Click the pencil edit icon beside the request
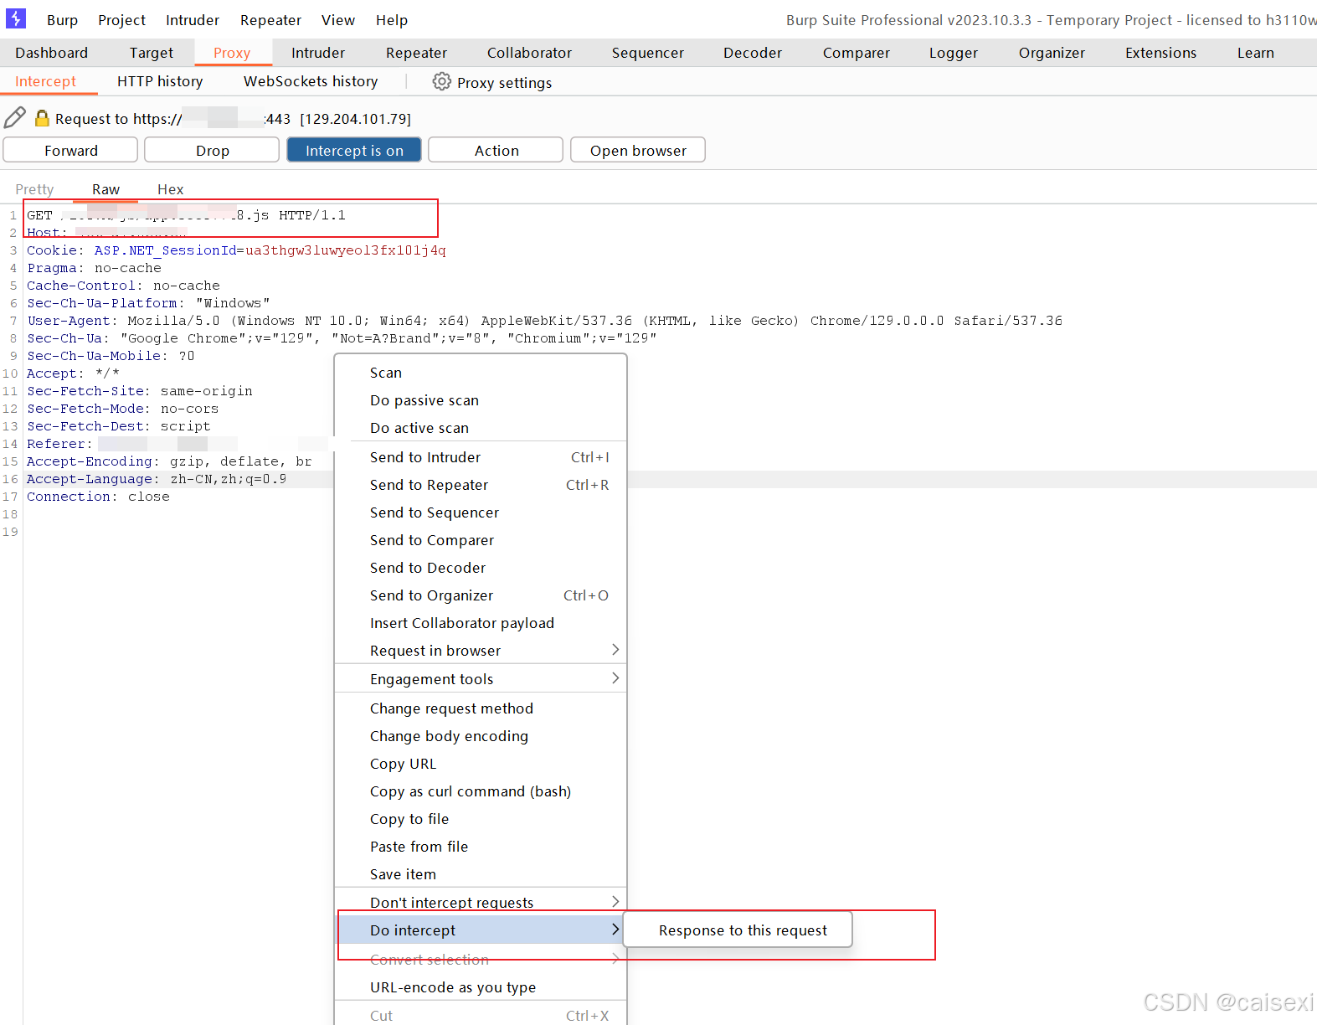 coord(15,118)
